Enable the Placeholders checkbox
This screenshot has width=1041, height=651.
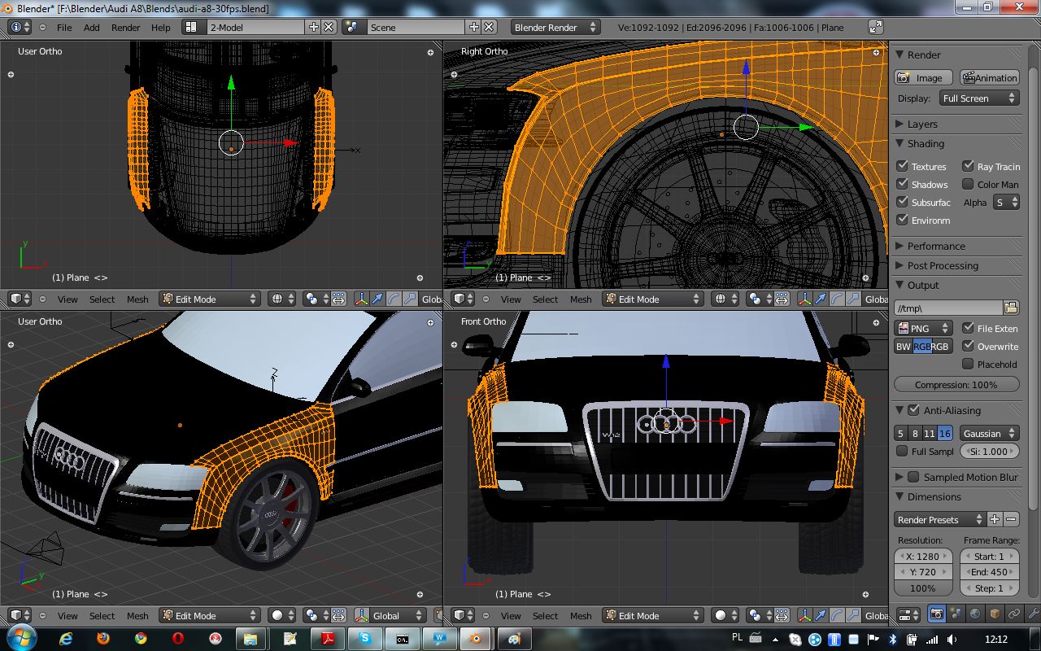point(968,363)
